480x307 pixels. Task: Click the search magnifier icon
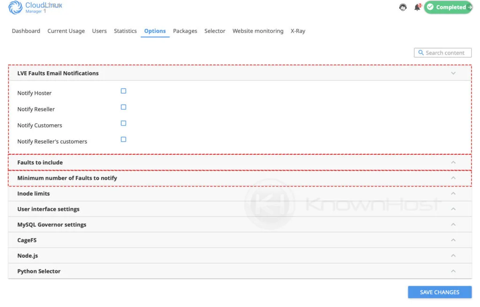pos(420,52)
